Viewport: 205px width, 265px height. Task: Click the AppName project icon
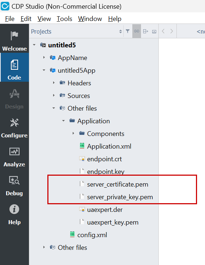click(x=52, y=57)
